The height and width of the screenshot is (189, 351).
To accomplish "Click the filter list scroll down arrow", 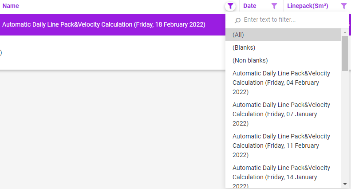I will click(x=345, y=184).
